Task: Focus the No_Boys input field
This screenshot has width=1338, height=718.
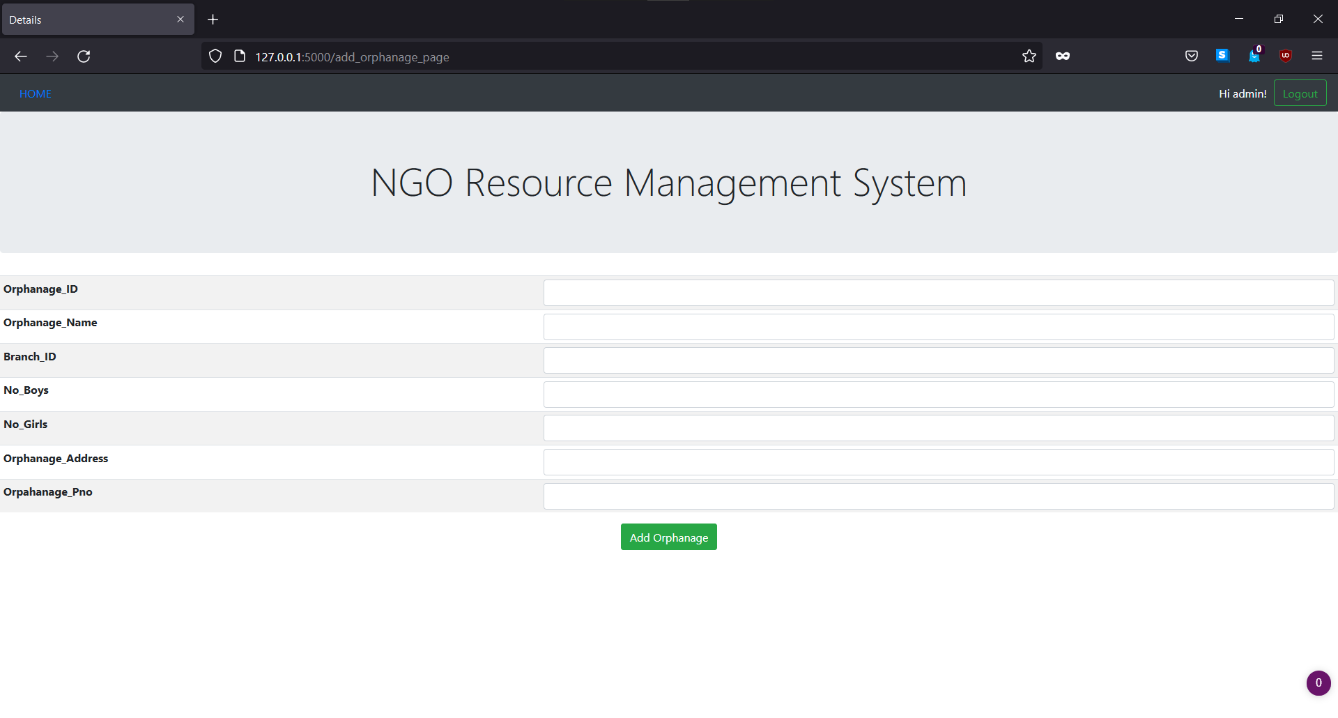Action: click(x=939, y=394)
